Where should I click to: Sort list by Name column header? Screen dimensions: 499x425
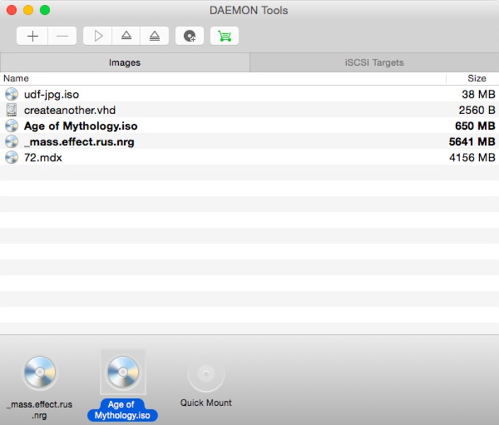point(16,79)
